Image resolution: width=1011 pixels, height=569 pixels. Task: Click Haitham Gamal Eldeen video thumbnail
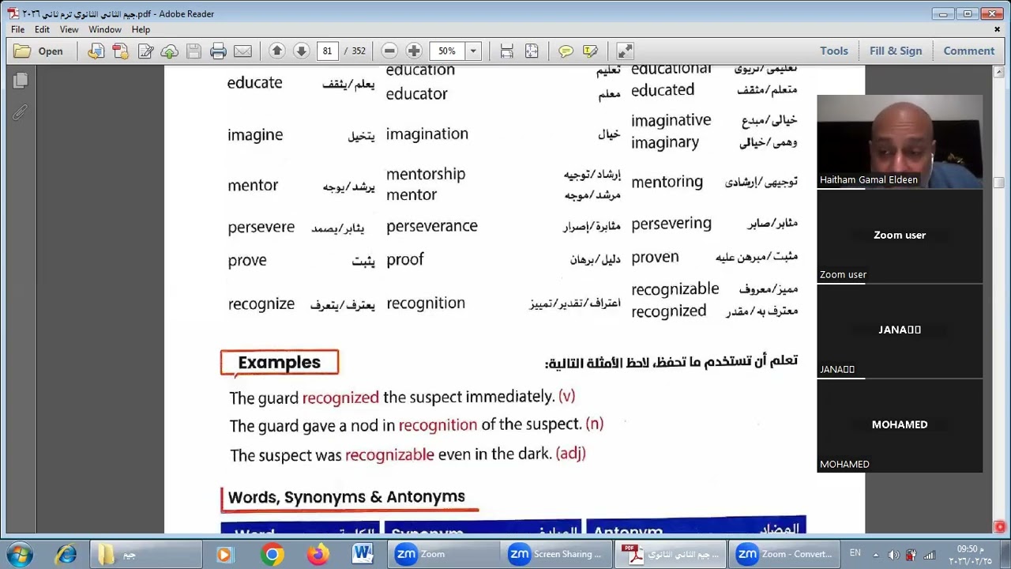[x=900, y=141]
